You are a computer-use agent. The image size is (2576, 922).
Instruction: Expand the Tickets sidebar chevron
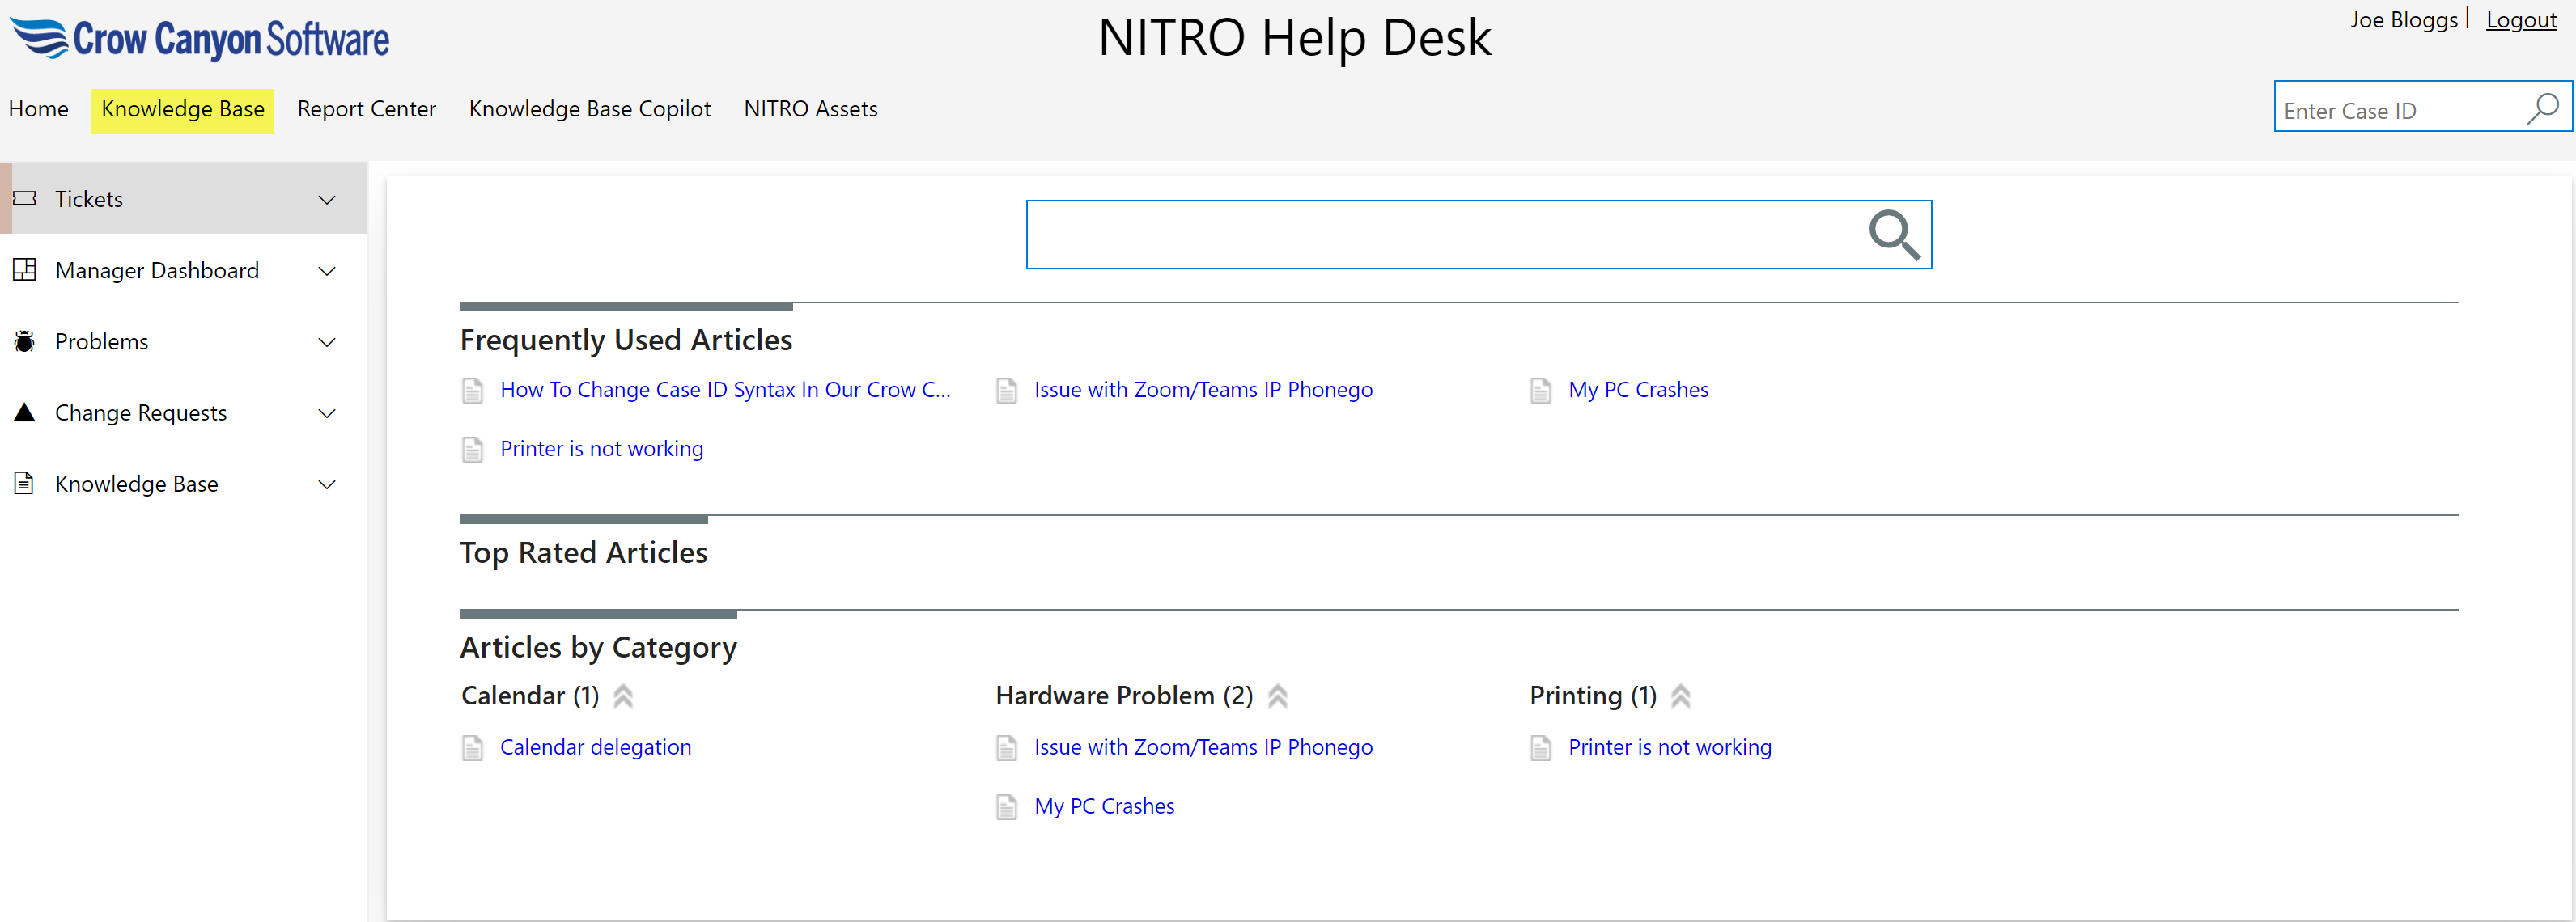pos(326,200)
